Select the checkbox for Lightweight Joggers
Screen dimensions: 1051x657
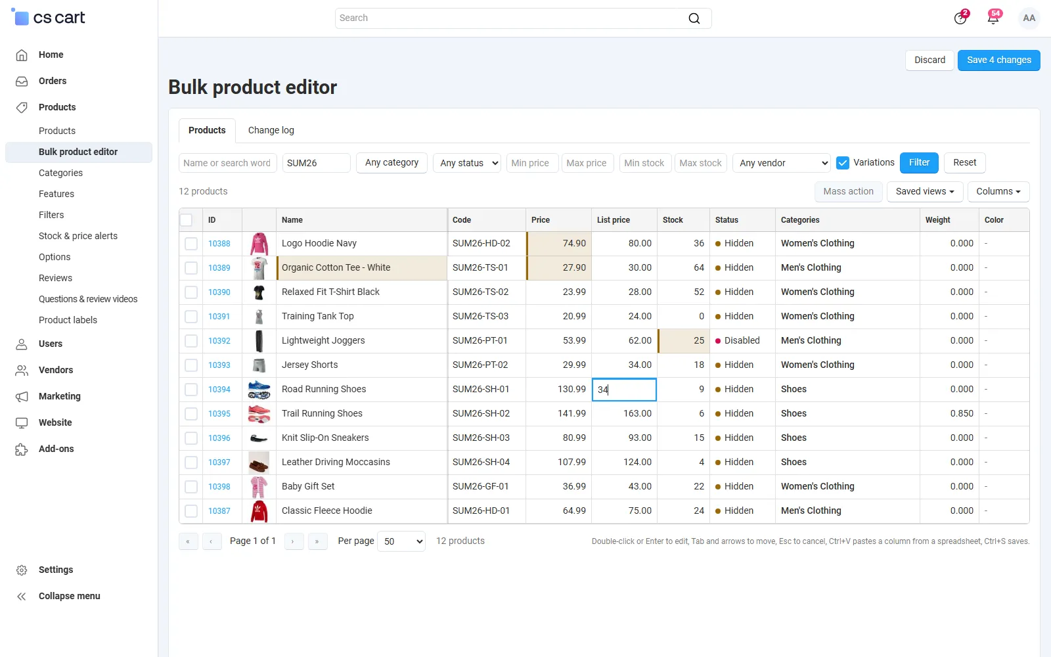191,341
